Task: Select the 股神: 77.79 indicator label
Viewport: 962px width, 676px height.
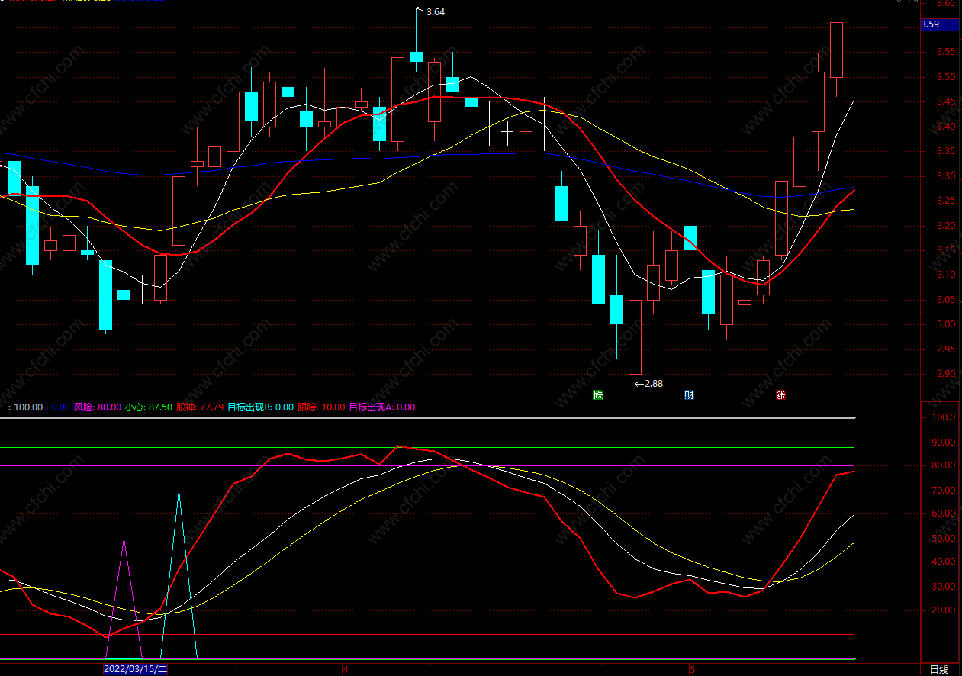Action: [200, 407]
